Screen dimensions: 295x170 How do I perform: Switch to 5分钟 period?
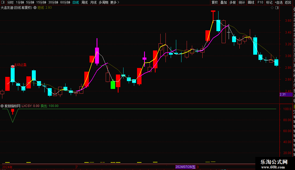click(30, 2)
